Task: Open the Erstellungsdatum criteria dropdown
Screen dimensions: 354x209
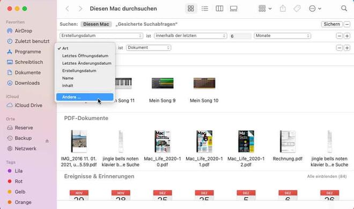Action: click(101, 35)
